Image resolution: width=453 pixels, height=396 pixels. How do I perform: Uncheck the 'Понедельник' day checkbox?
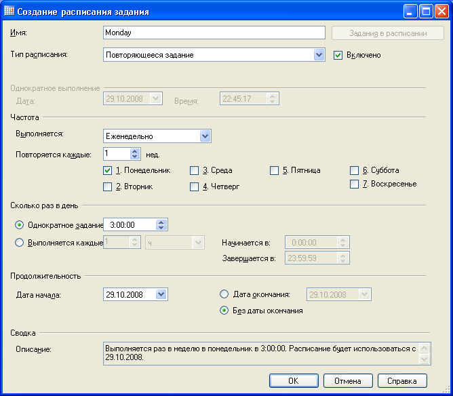point(107,170)
